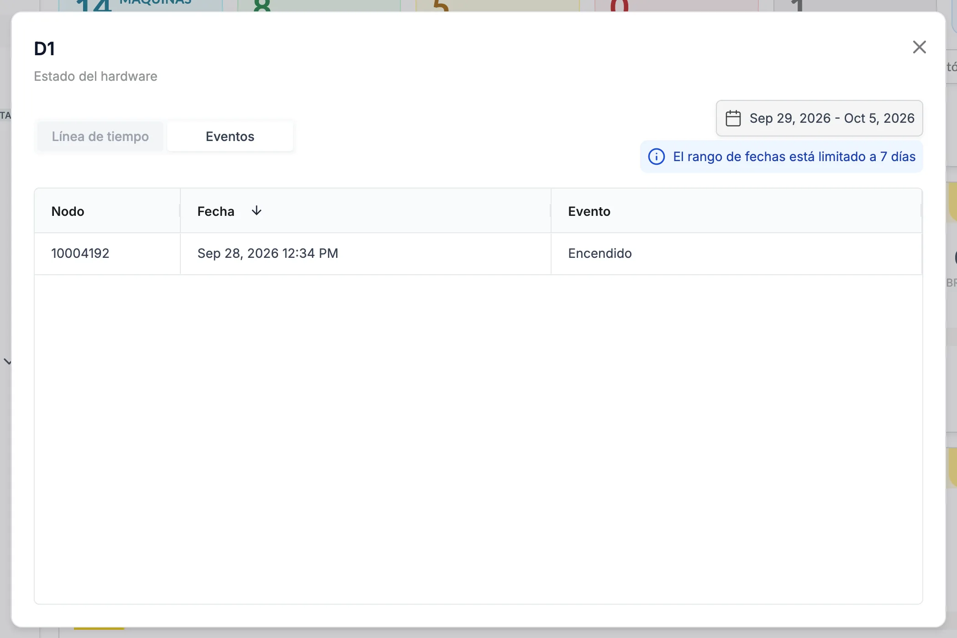
Task: Close the D1 hardware status dialog
Action: point(919,47)
